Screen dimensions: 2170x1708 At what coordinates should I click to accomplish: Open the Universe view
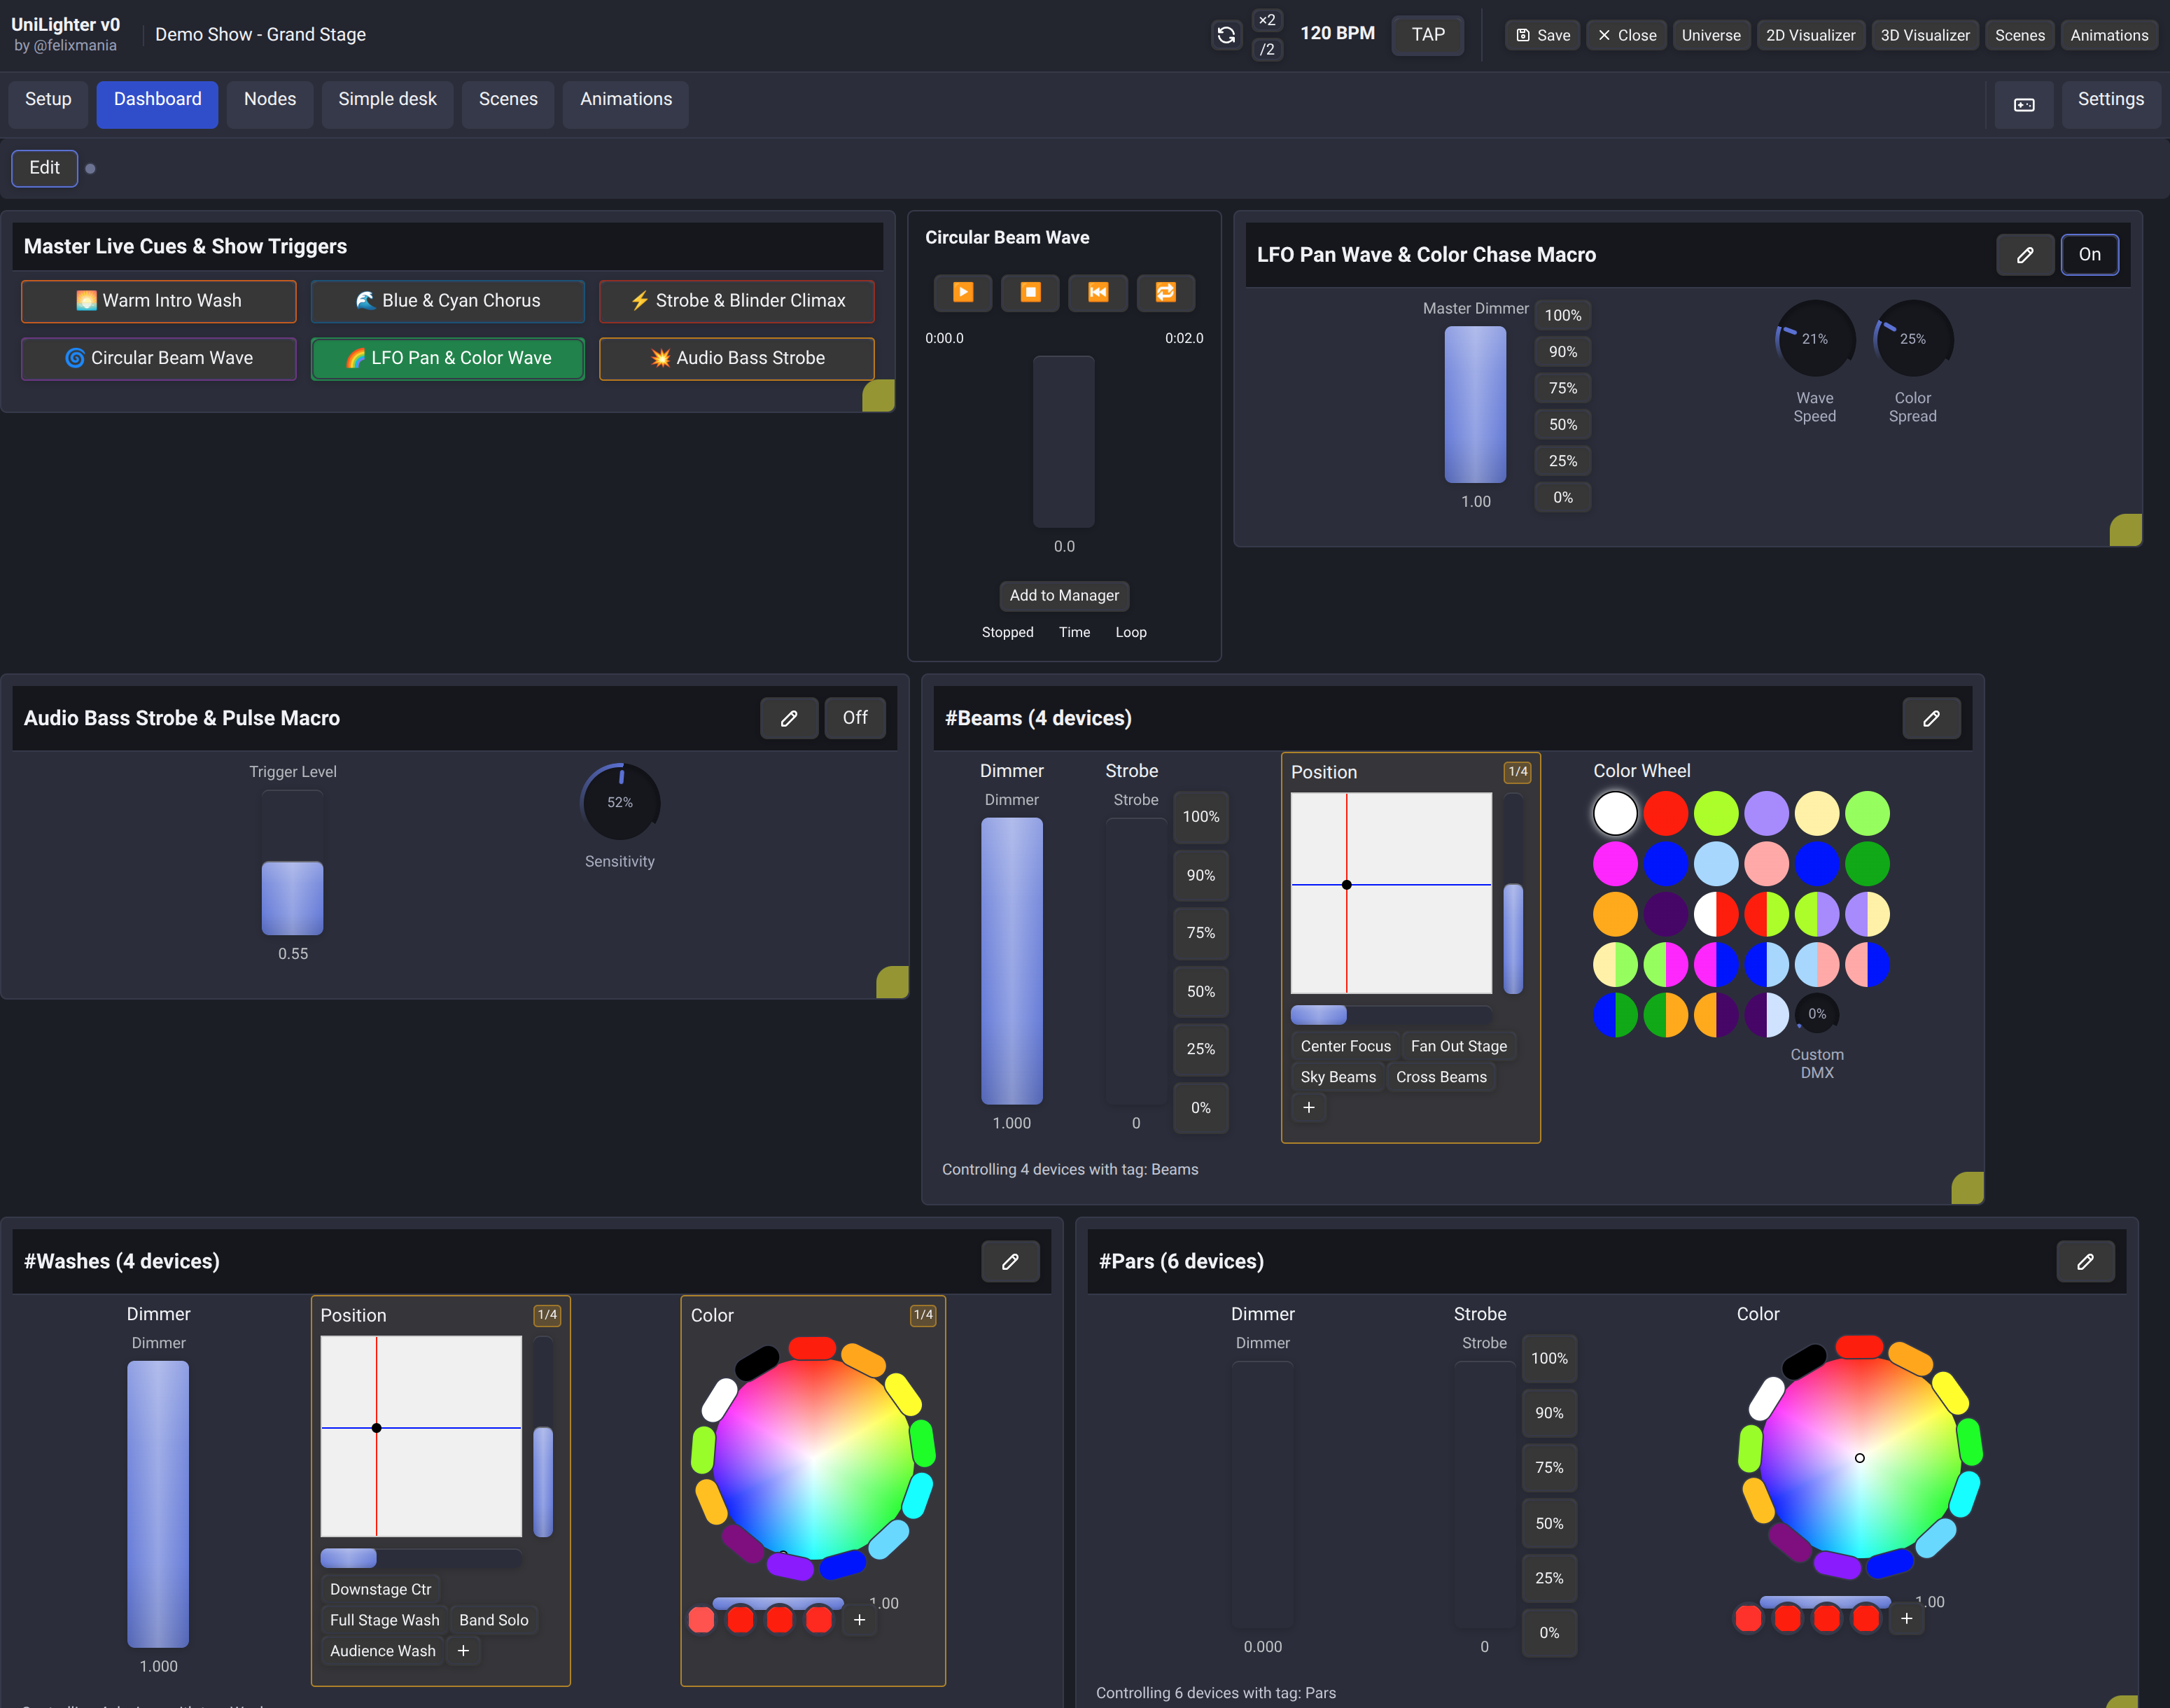point(1711,35)
